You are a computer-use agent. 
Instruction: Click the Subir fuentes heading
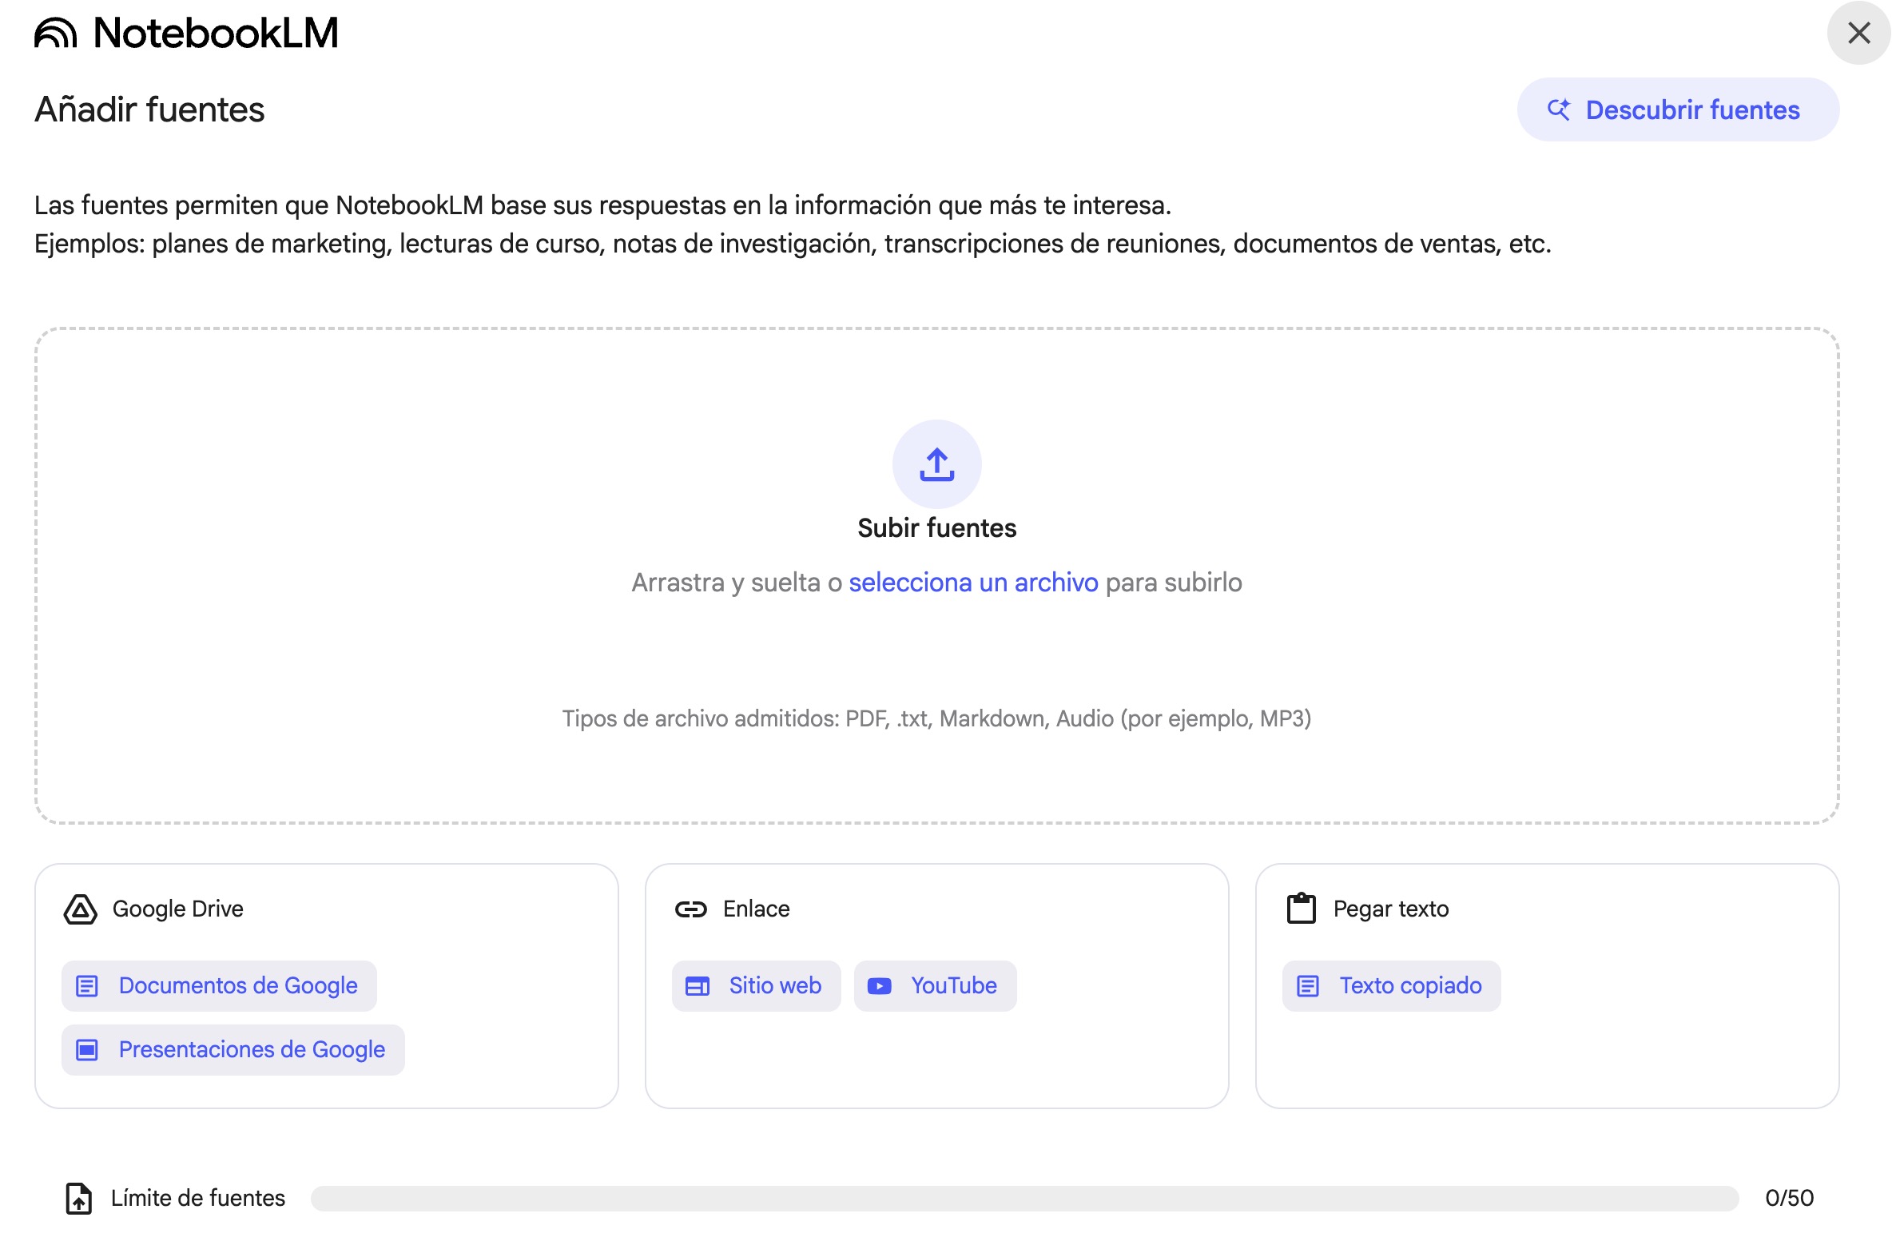pyautogui.click(x=936, y=528)
